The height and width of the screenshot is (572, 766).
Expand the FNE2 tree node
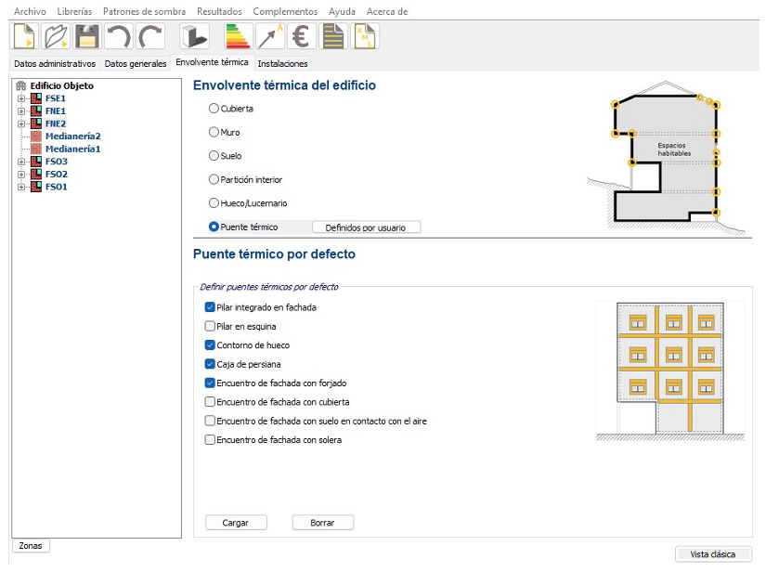[20, 123]
